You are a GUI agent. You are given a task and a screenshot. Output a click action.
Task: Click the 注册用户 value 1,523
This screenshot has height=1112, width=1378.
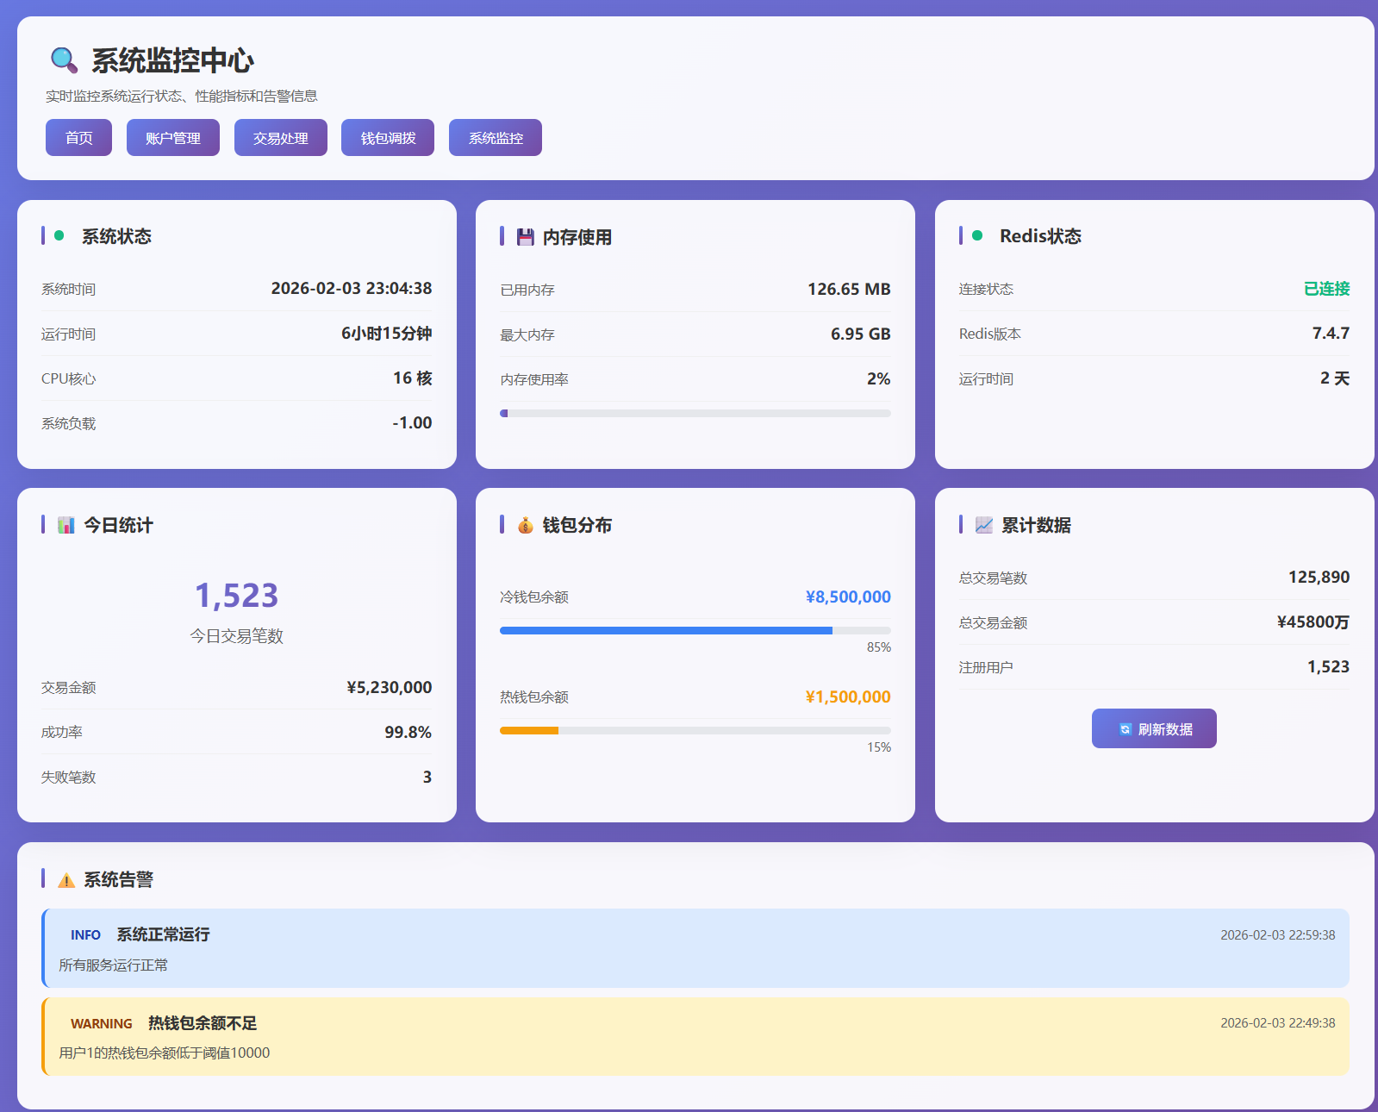tap(1329, 666)
